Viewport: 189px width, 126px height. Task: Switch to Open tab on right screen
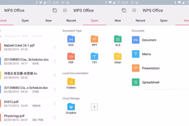[164, 21]
